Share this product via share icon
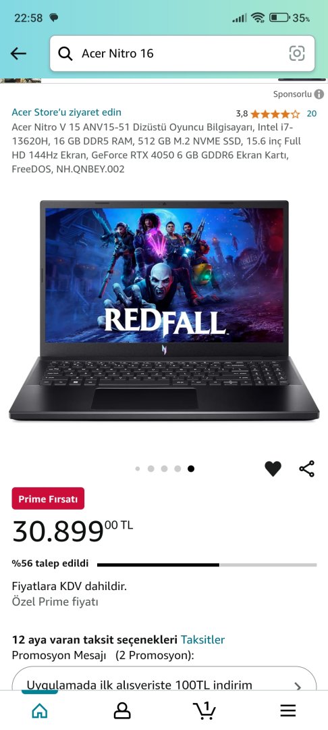The height and width of the screenshot is (730, 328). coord(306,468)
